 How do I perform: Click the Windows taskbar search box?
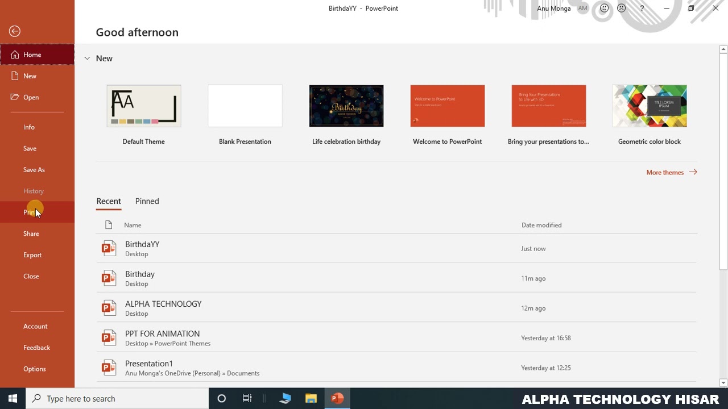coord(118,398)
